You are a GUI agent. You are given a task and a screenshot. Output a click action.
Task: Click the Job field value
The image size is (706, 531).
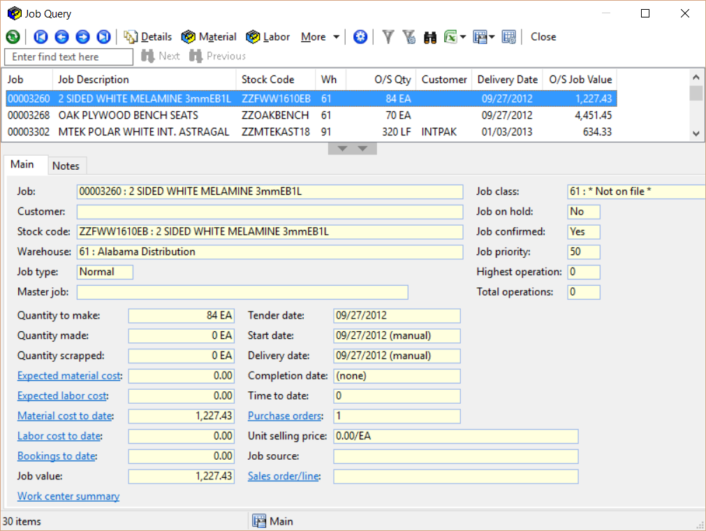click(270, 191)
